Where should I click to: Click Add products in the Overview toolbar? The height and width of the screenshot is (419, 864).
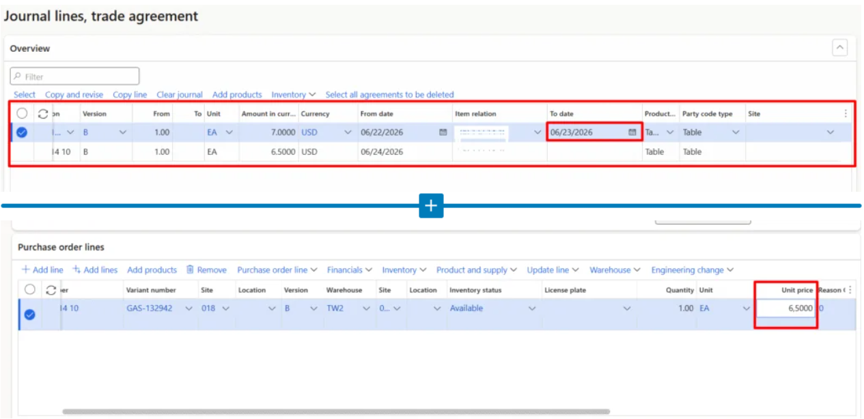point(237,95)
